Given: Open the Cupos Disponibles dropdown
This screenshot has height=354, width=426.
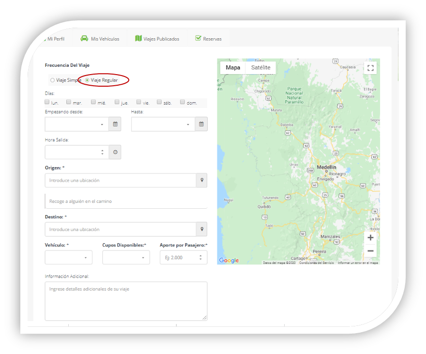Looking at the screenshot, I should [x=126, y=257].
